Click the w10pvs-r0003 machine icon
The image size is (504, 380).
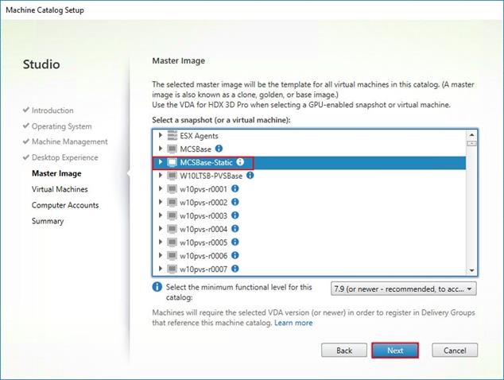point(173,215)
